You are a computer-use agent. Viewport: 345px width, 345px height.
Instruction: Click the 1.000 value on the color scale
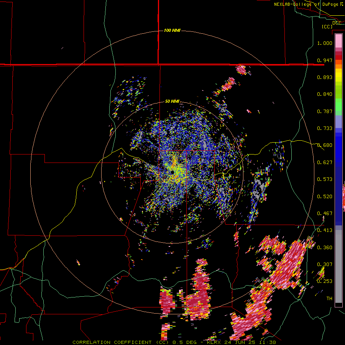[325, 43]
